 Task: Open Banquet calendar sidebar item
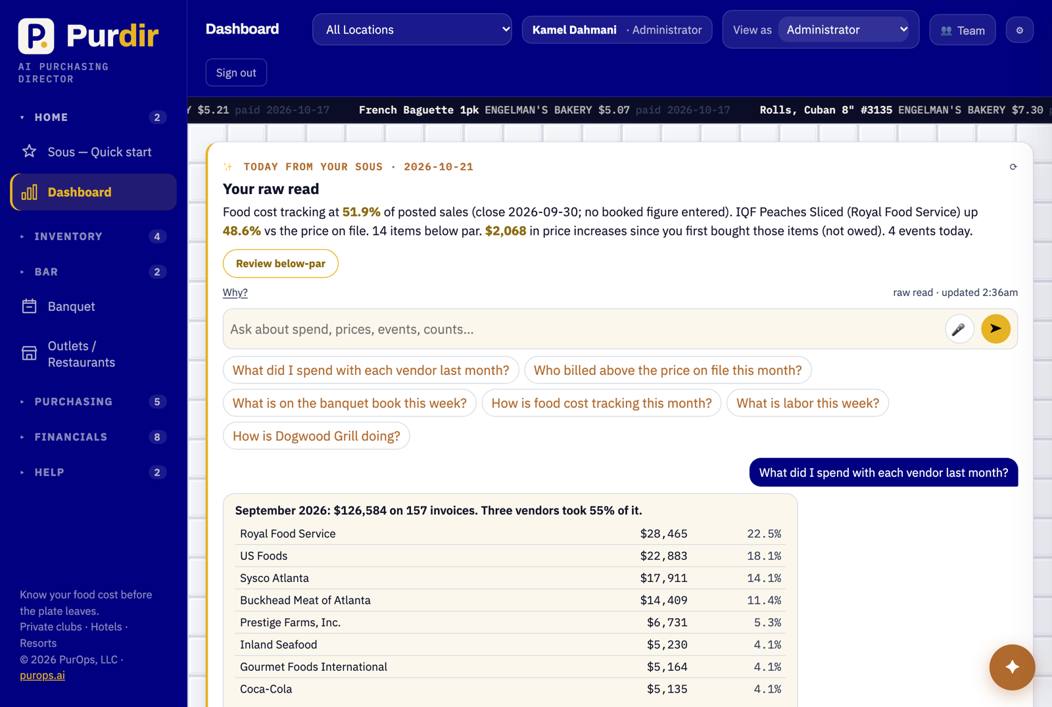pyautogui.click(x=93, y=306)
